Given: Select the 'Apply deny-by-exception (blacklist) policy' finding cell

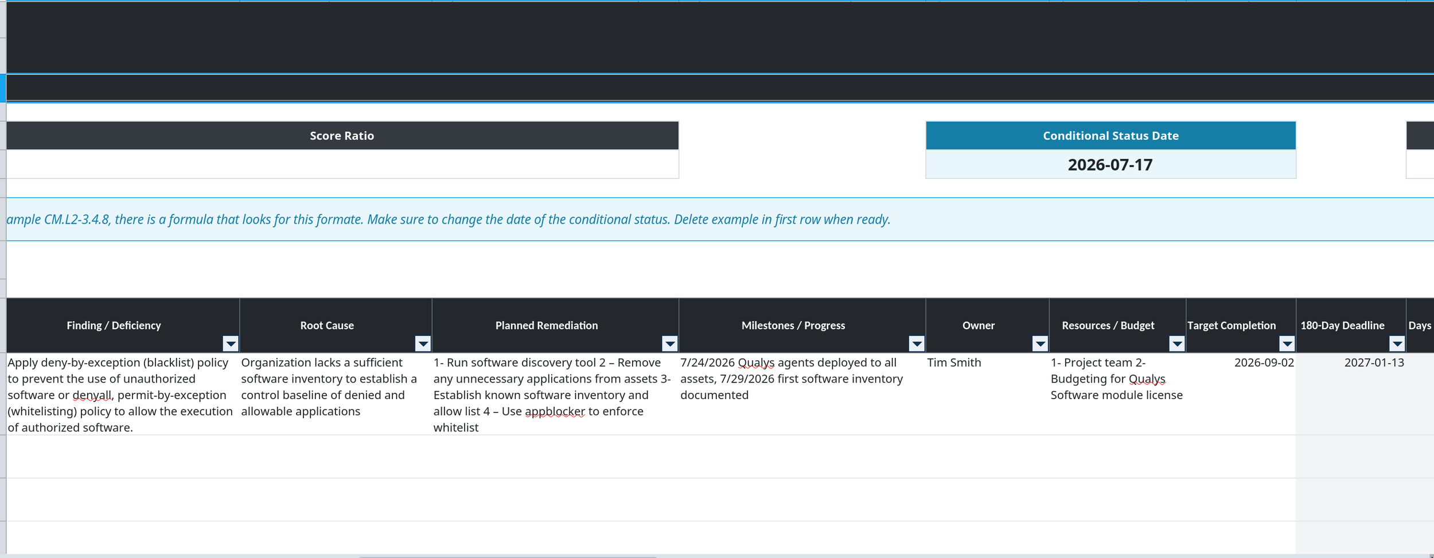Looking at the screenshot, I should [123, 394].
